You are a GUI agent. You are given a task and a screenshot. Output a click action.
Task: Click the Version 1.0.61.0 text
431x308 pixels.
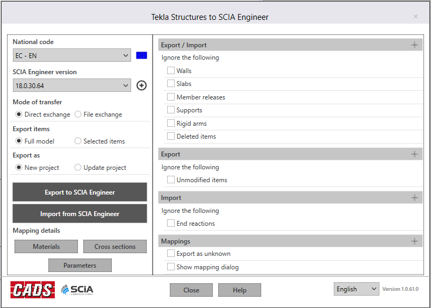[400, 289]
